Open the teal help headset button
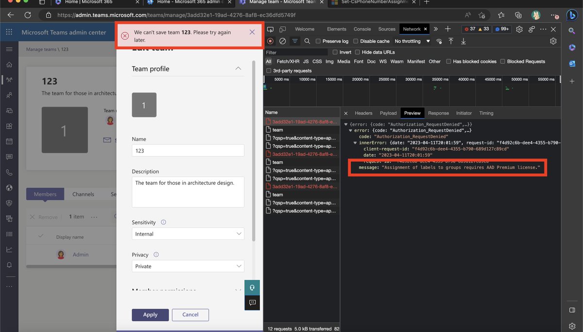Image resolution: width=583 pixels, height=332 pixels. click(x=252, y=287)
